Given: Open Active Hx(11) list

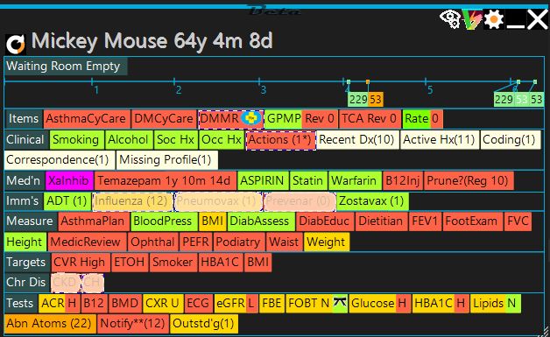Looking at the screenshot, I should tap(440, 139).
